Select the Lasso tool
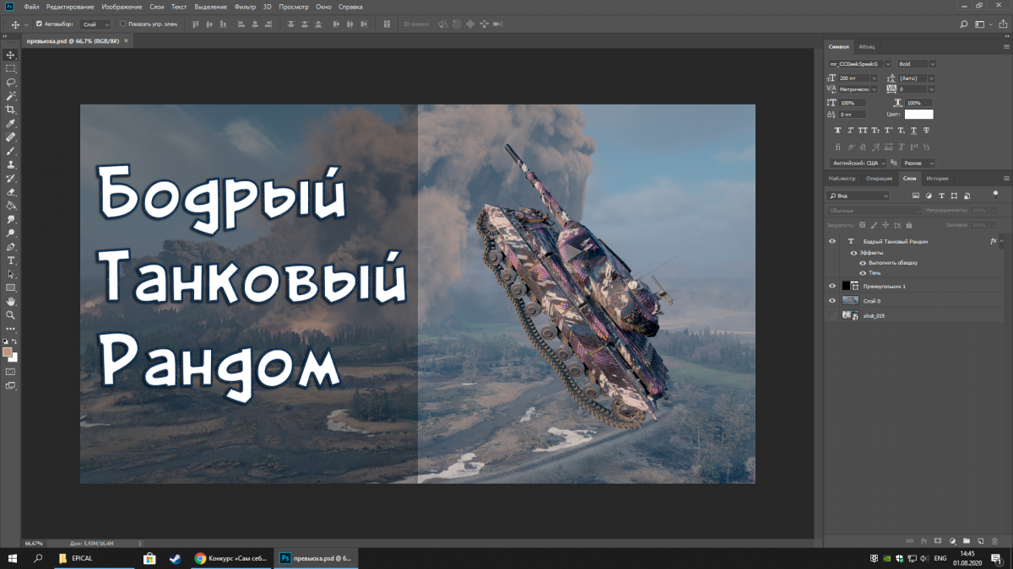 click(x=11, y=83)
